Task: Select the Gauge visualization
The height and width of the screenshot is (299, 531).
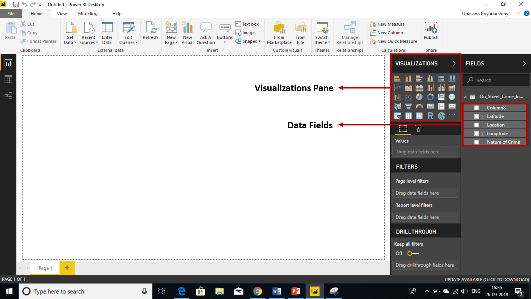Action: [x=419, y=106]
